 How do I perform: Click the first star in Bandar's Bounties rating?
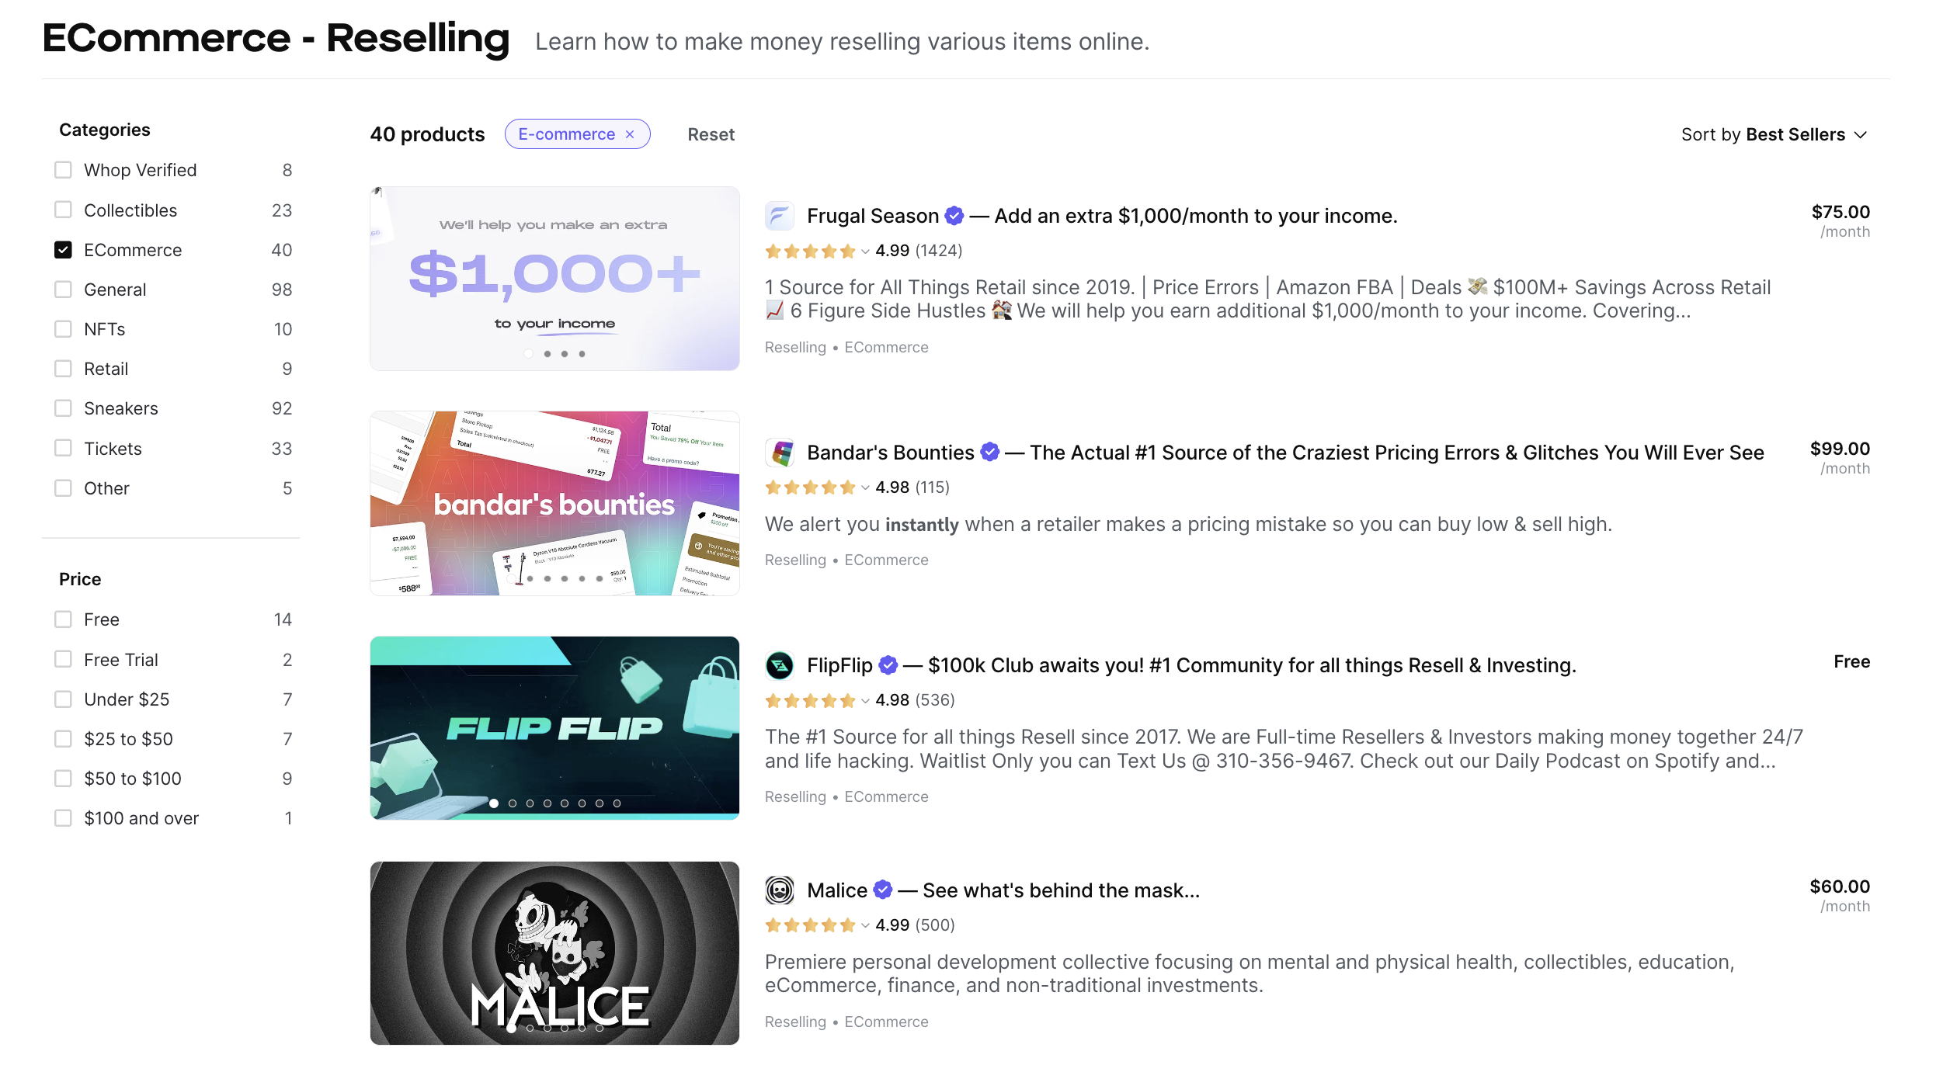pyautogui.click(x=773, y=487)
